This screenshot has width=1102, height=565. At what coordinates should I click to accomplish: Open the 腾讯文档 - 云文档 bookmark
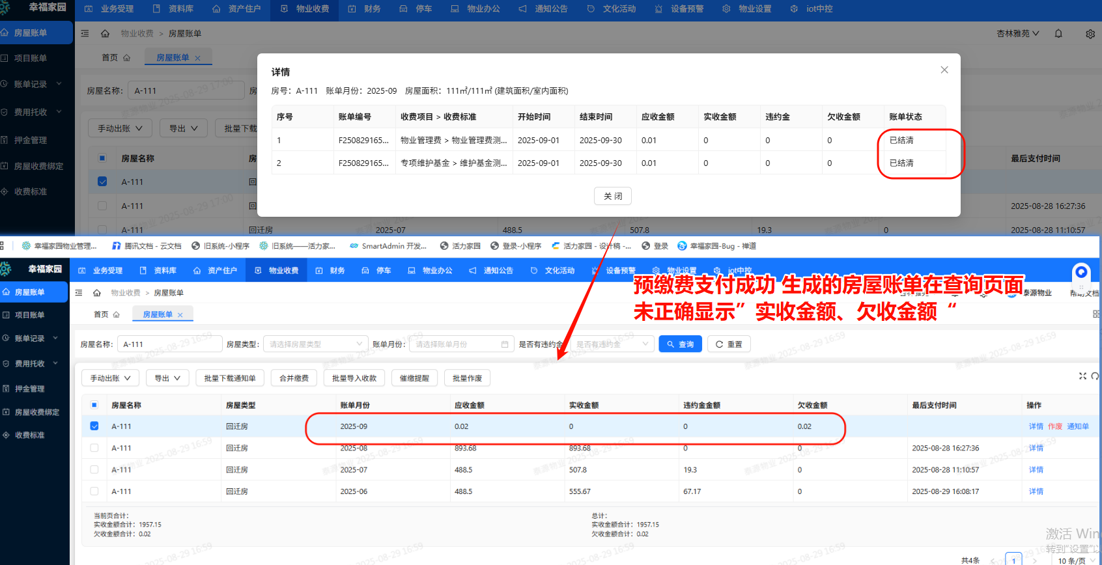(147, 246)
